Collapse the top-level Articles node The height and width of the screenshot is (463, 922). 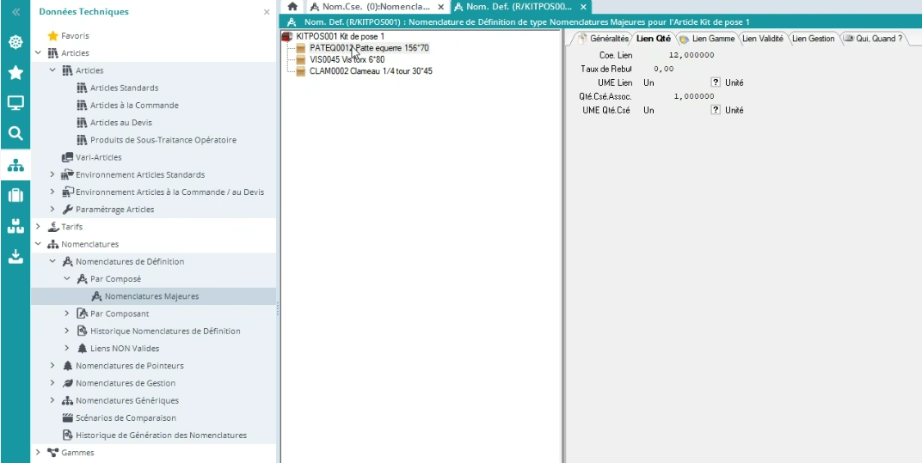tap(38, 53)
